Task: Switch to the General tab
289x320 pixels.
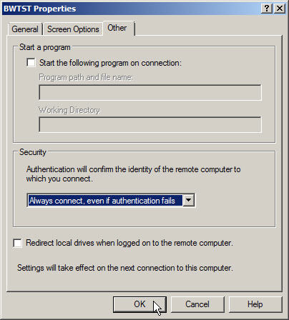Action: tap(25, 29)
